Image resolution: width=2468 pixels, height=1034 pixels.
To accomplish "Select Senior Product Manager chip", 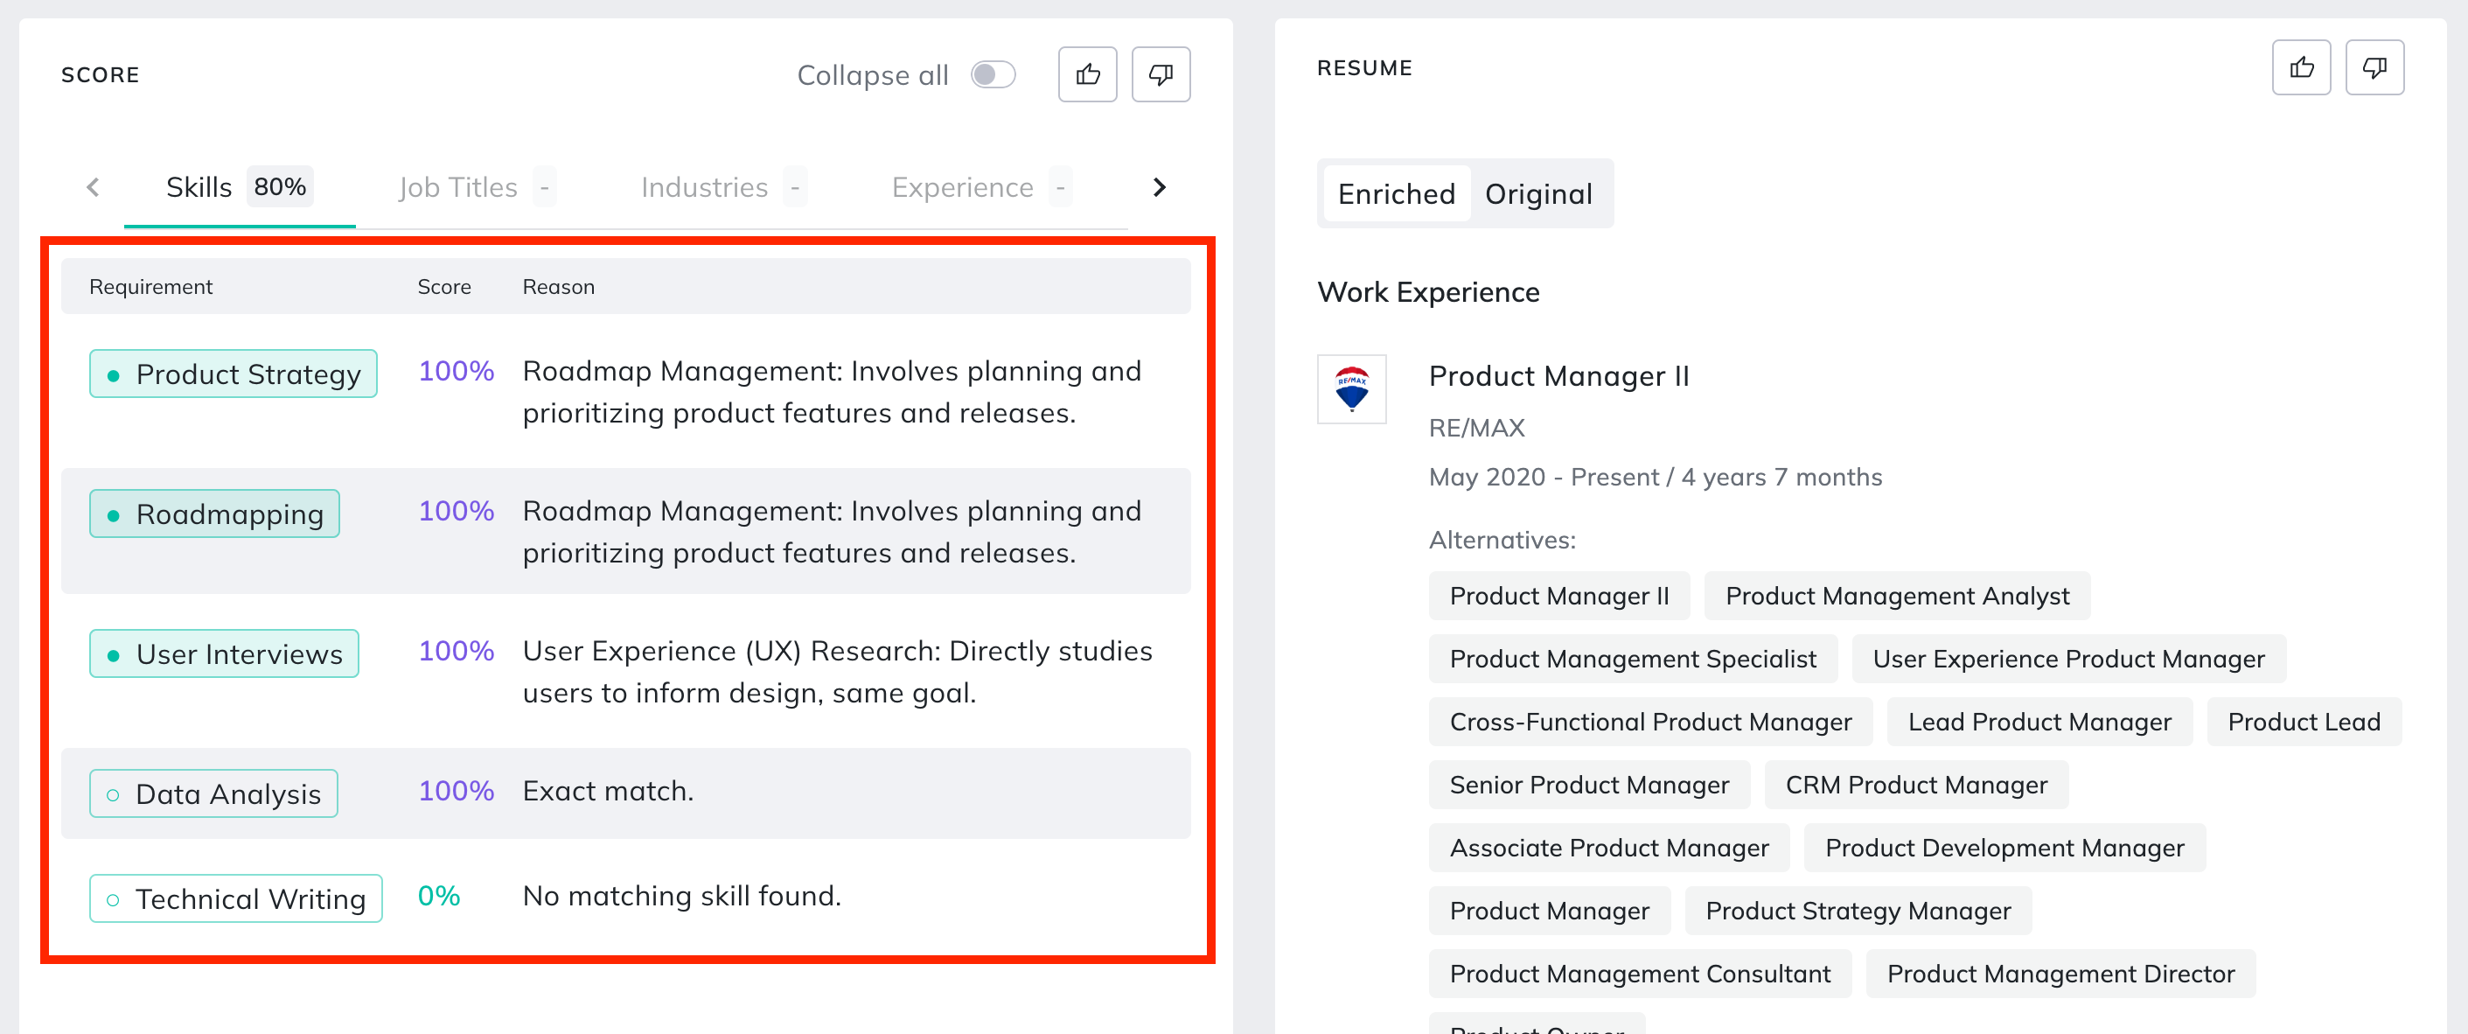I will tap(1588, 785).
